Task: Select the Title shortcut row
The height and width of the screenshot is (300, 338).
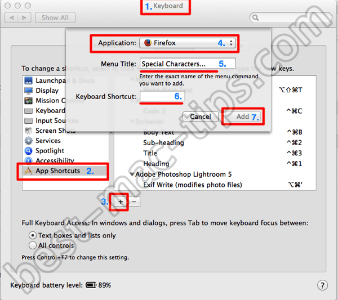Action: click(215, 153)
